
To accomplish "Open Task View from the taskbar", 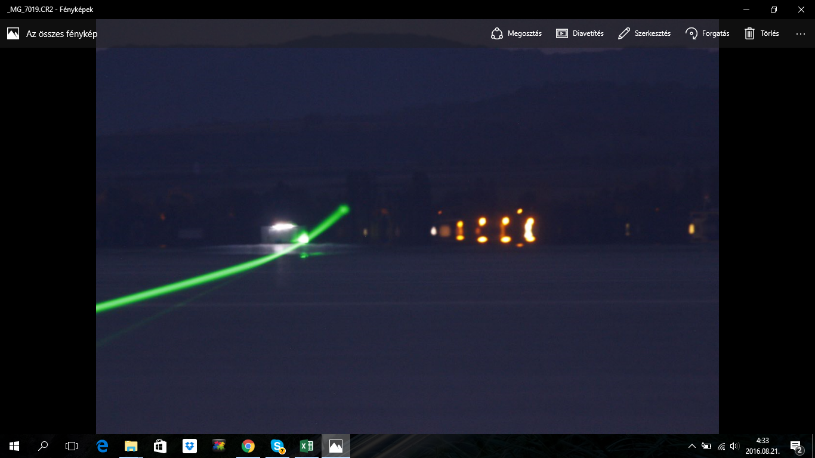I will pos(72,445).
